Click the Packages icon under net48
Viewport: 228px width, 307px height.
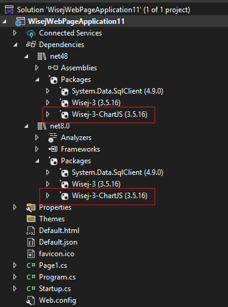53,80
